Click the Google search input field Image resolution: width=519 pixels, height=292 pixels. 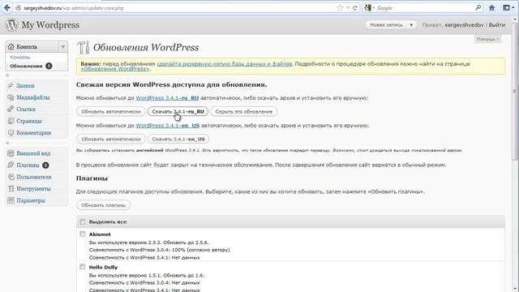425,8
